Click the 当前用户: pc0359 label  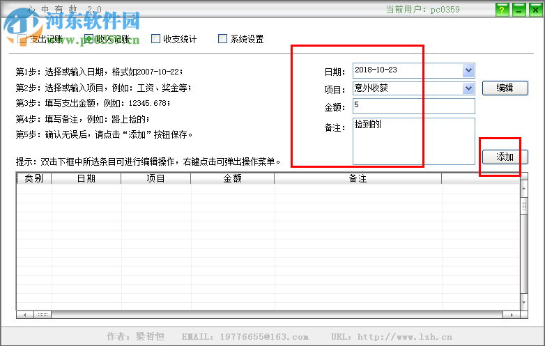[422, 9]
